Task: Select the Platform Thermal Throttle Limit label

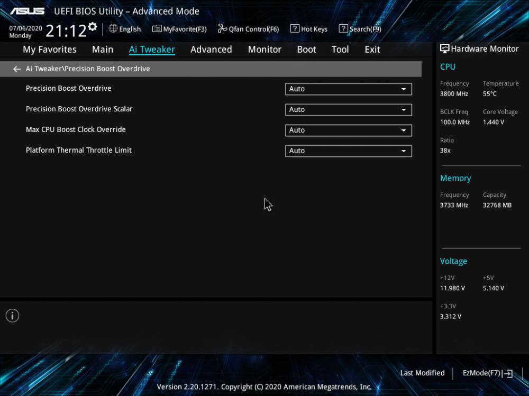Action: [x=79, y=150]
